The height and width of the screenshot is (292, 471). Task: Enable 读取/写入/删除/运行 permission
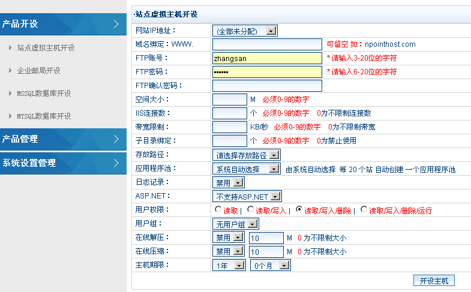tap(364, 210)
